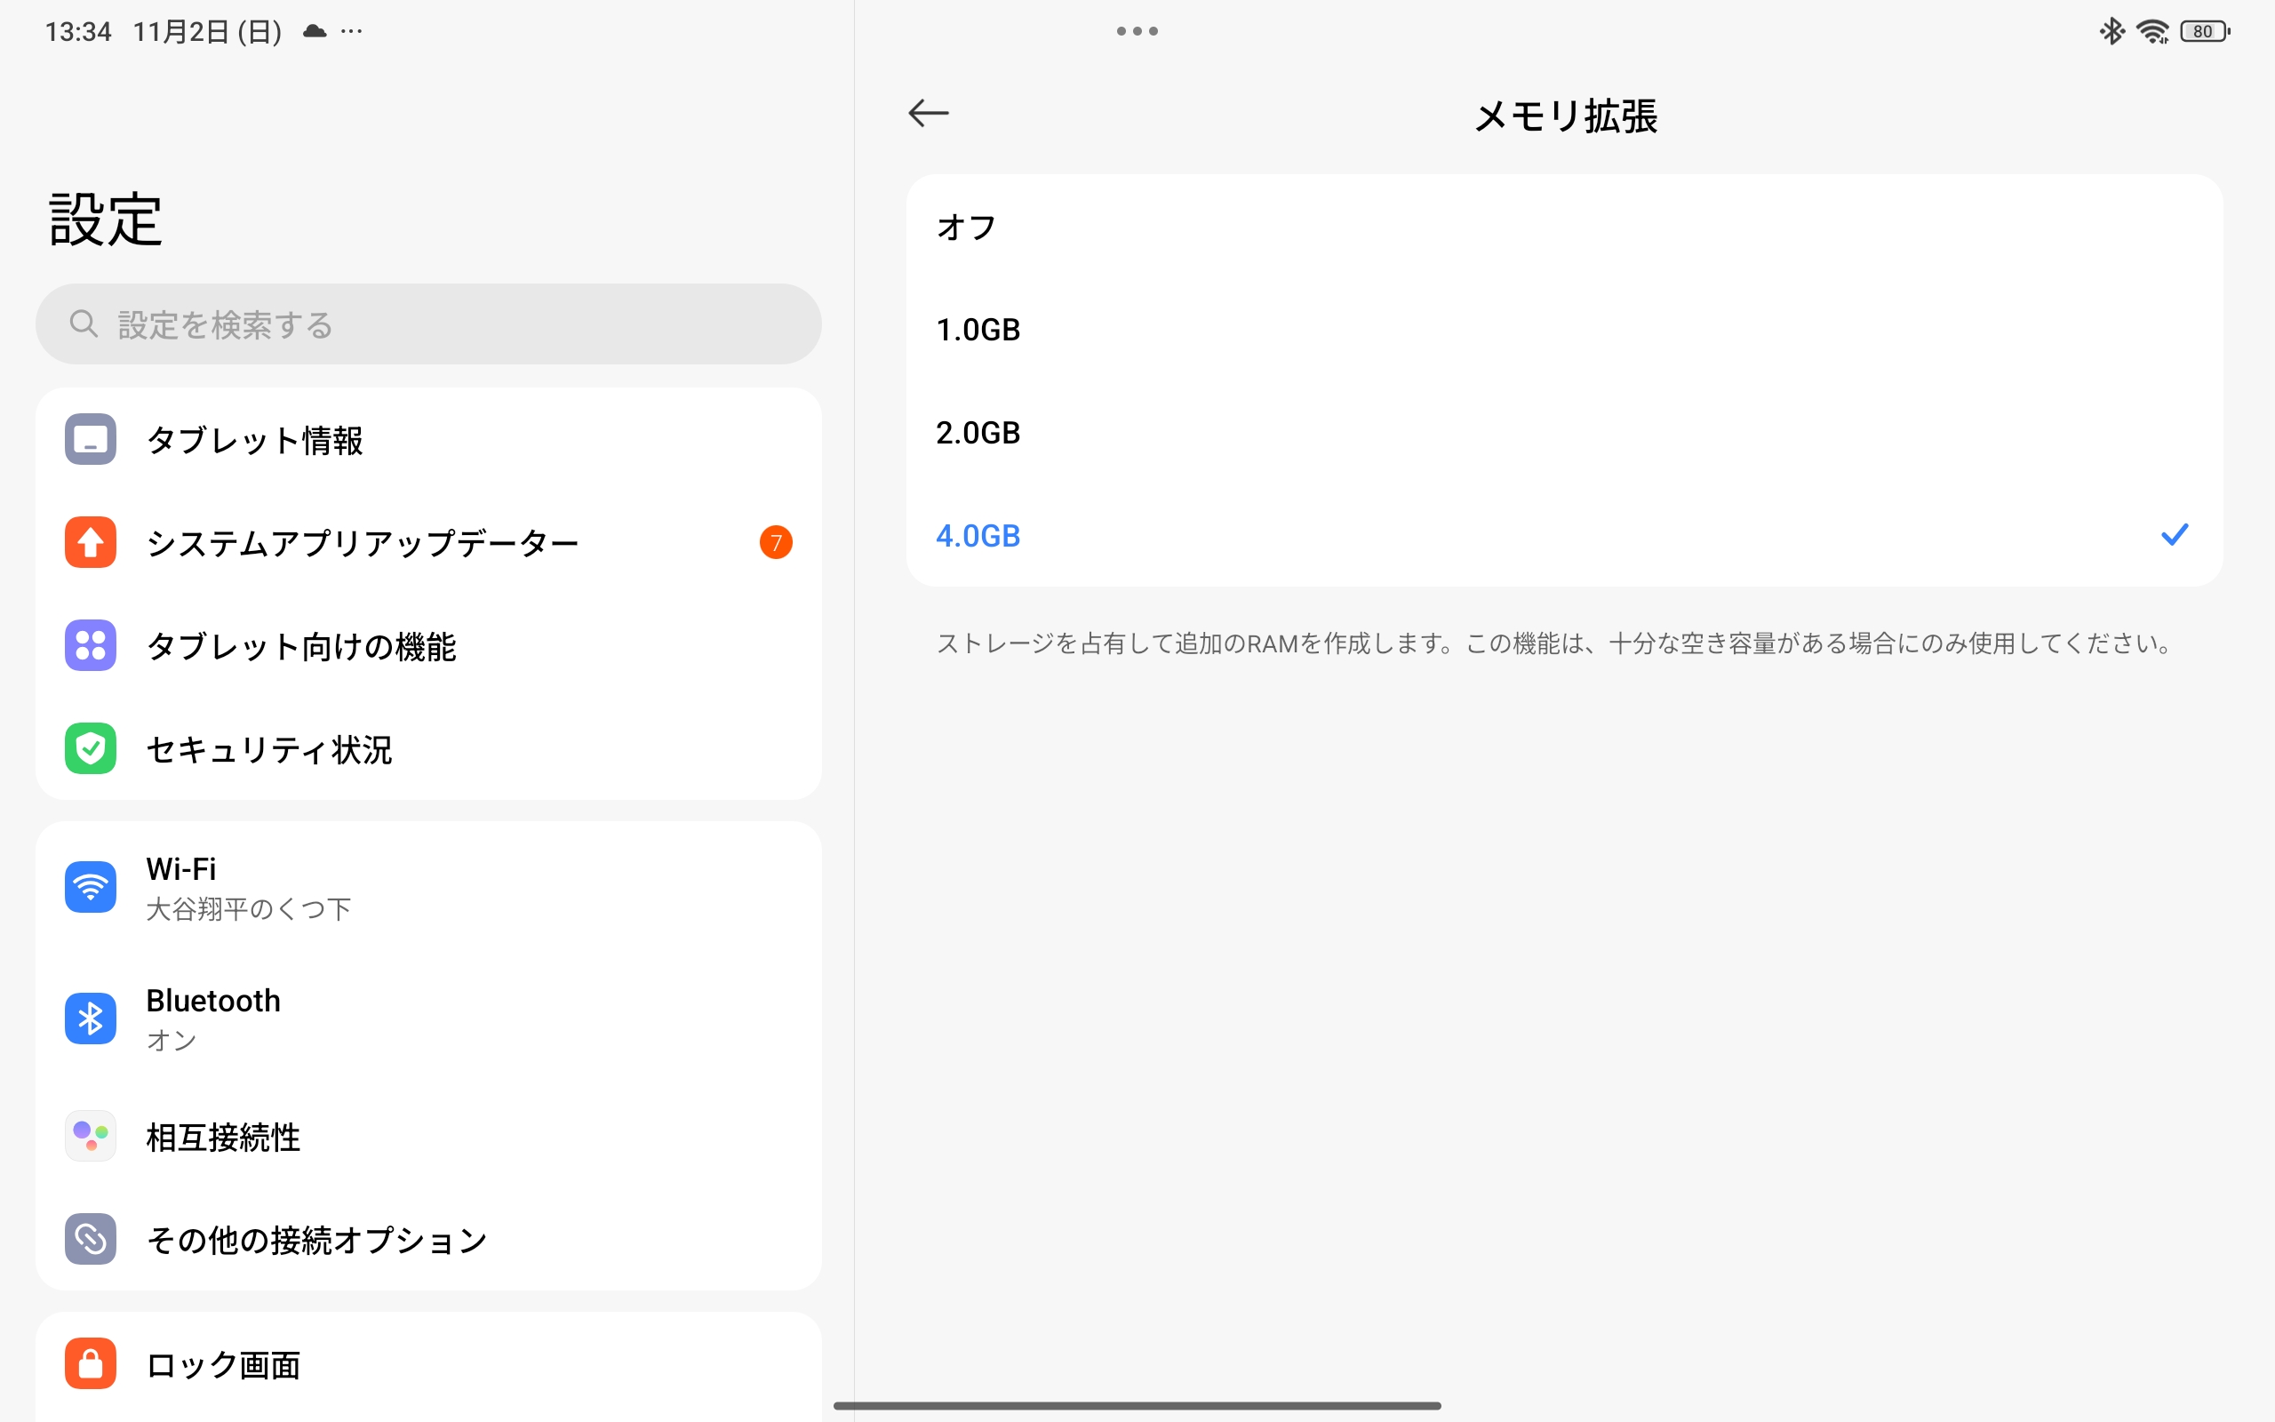Open the three-dot window menu at top
The image size is (2275, 1422).
coord(1137,31)
